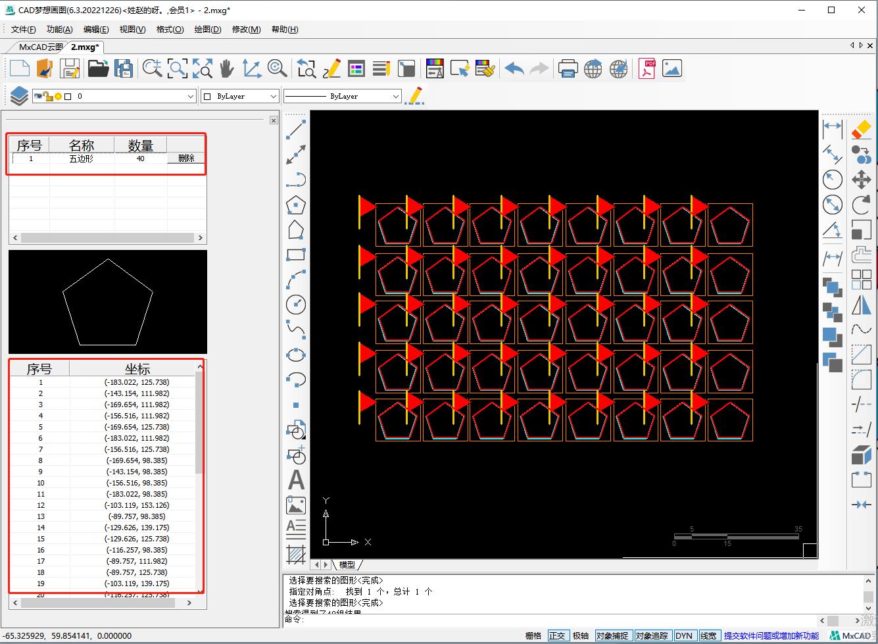Viewport: 878px width, 644px height.
Task: Open the ByLayer linetype dropdown
Action: (342, 96)
